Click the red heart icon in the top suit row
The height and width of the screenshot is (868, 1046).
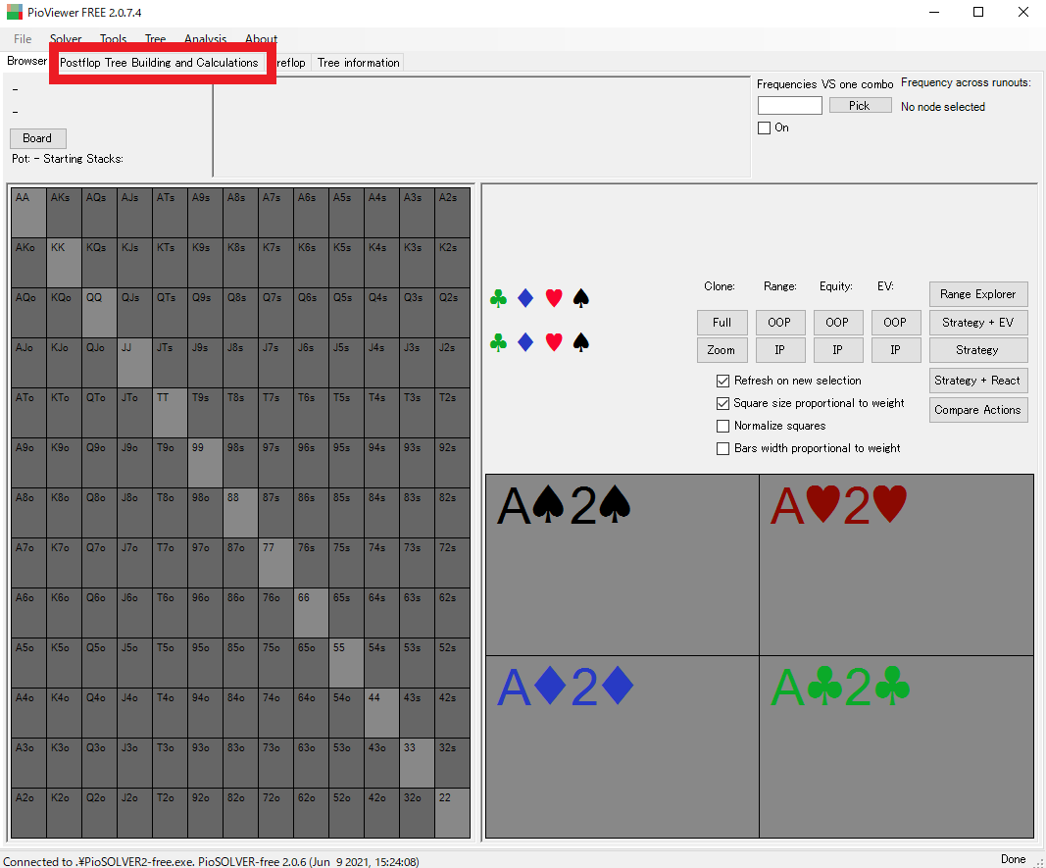click(553, 298)
